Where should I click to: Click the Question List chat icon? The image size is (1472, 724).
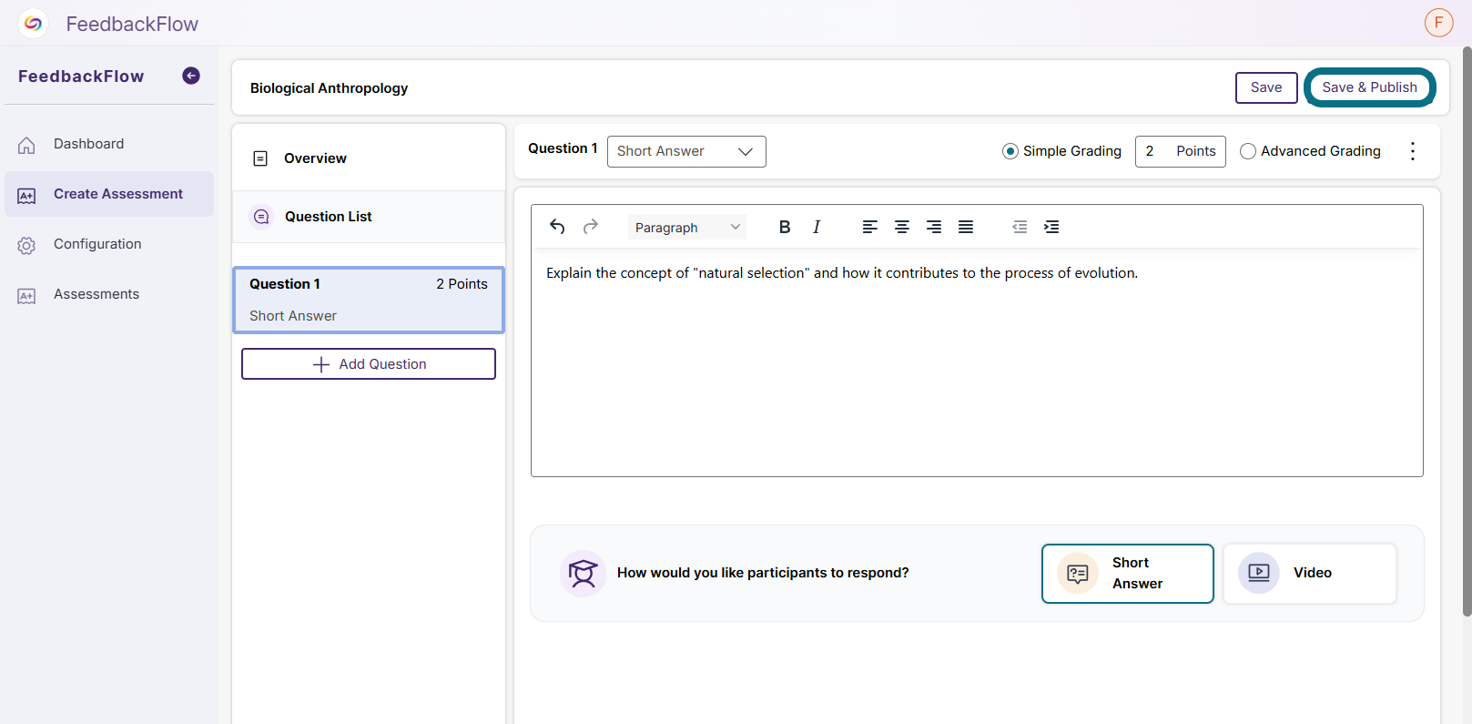[x=261, y=217]
